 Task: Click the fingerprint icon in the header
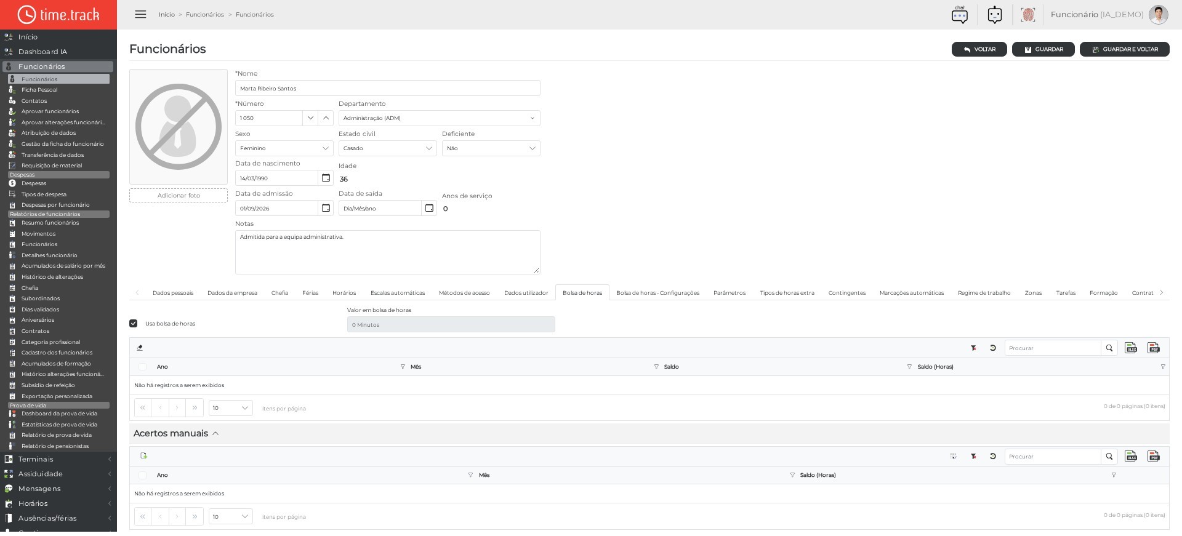(x=1027, y=15)
